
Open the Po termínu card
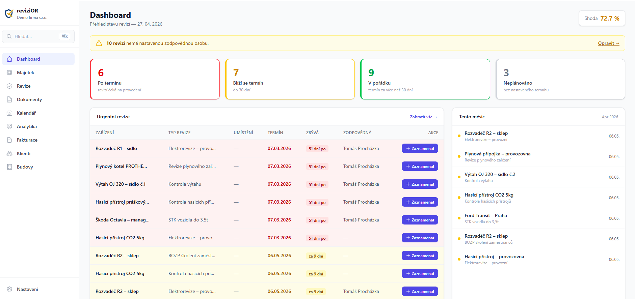(155, 79)
